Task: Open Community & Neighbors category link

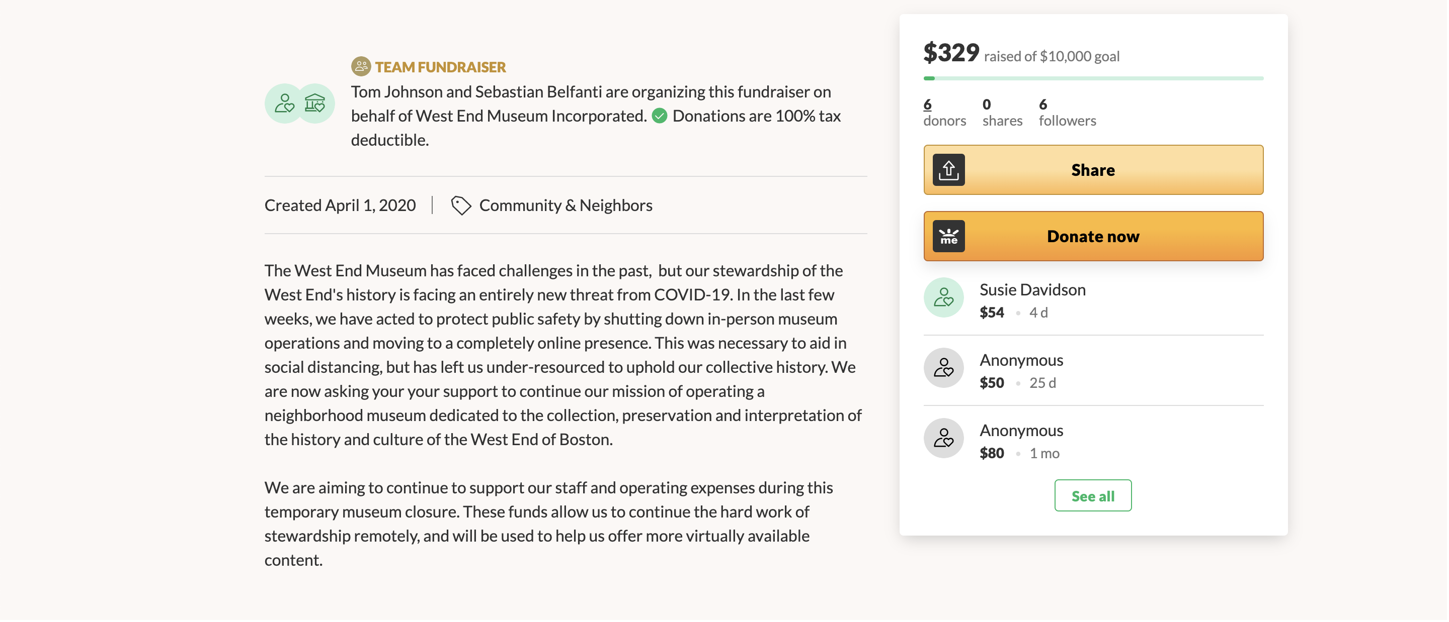Action: pyautogui.click(x=566, y=205)
